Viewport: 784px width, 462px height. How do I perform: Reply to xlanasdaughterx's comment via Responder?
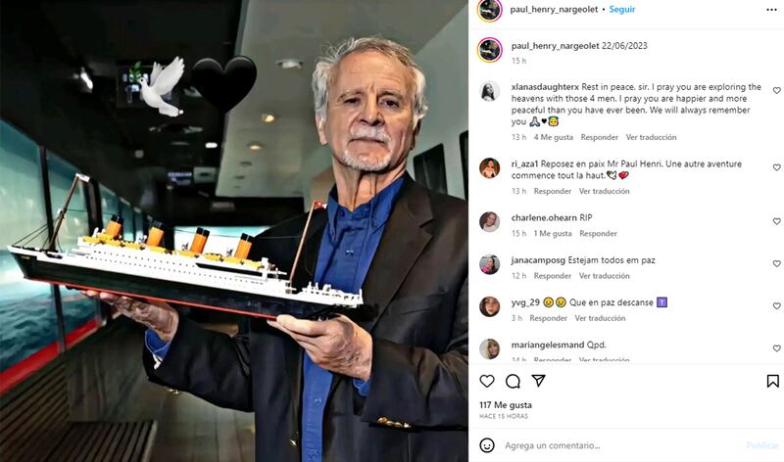(599, 137)
